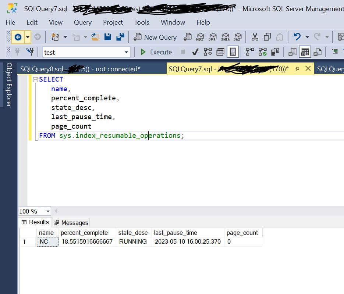The image size is (344, 294).
Task: Open the 100 % zoom dropdown
Action: (48, 211)
